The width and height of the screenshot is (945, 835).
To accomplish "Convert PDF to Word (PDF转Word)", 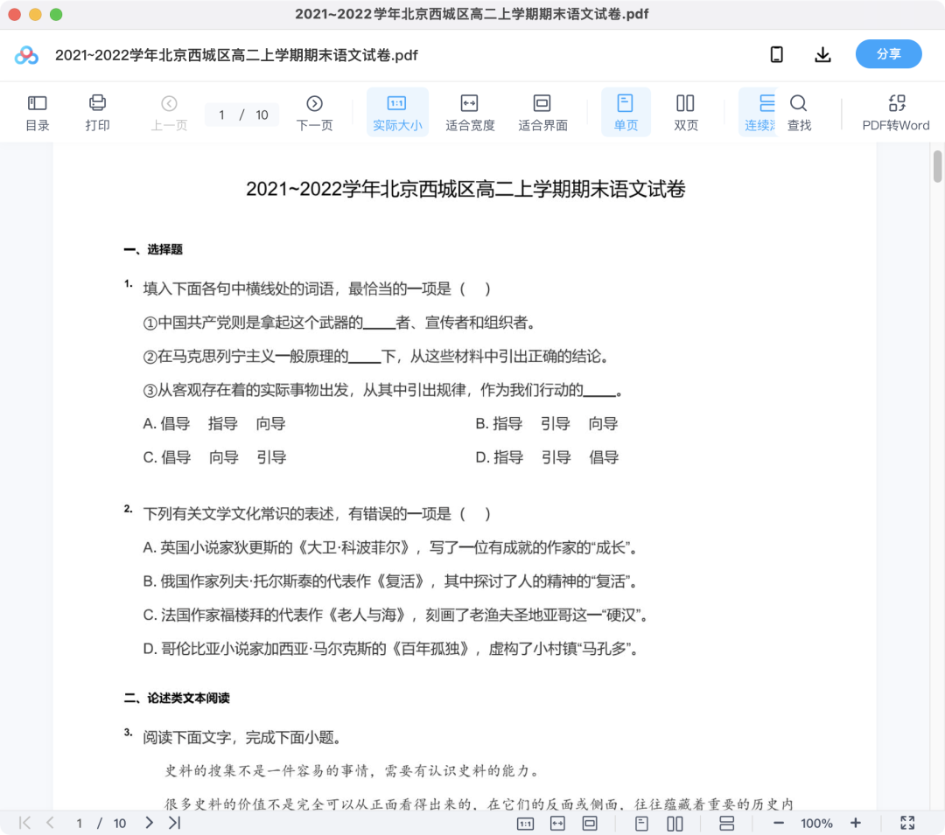I will 896,113.
